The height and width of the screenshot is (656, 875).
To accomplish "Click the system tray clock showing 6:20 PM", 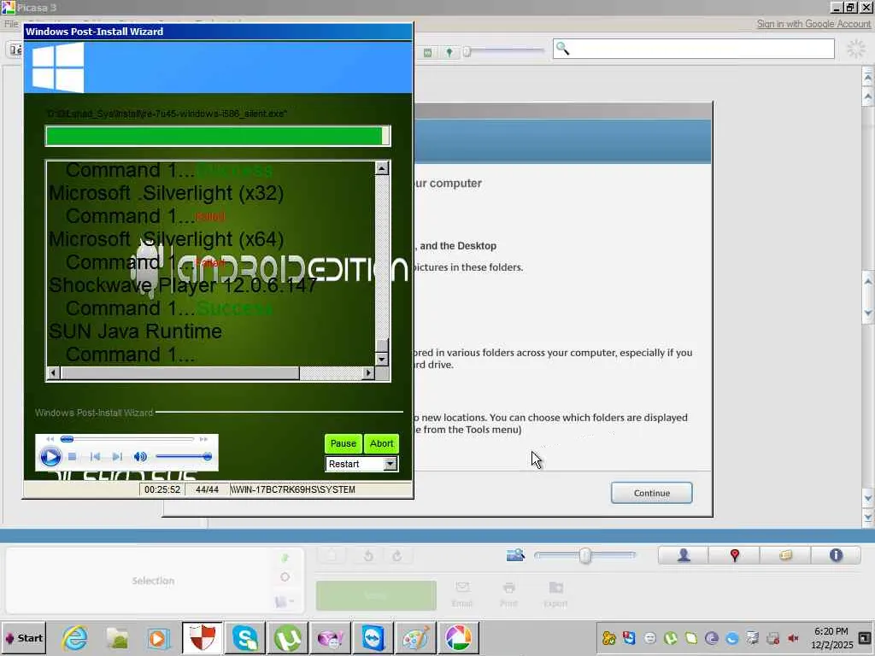I will tap(831, 638).
